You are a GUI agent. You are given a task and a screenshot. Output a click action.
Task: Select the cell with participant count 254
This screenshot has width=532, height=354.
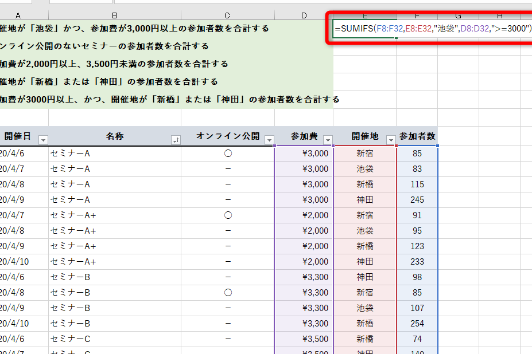coord(417,324)
